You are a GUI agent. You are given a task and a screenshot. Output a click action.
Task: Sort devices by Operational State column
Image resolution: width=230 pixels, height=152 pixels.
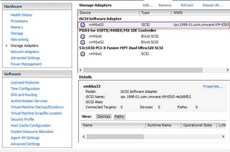click(x=199, y=125)
